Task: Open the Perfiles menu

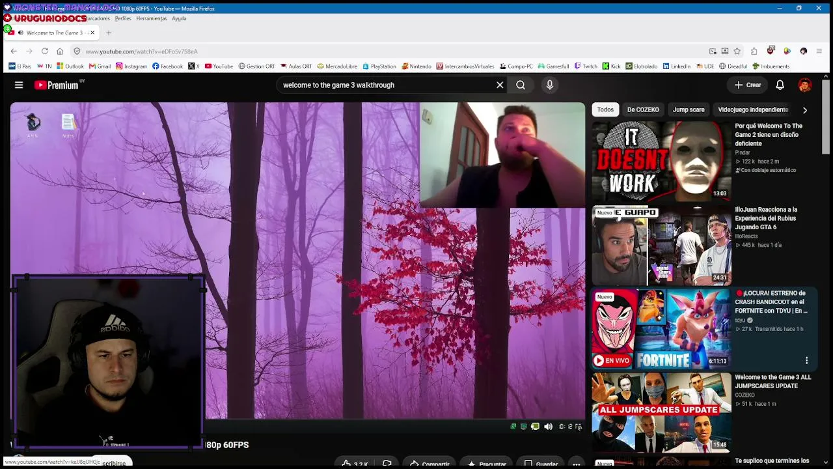Action: point(123,18)
